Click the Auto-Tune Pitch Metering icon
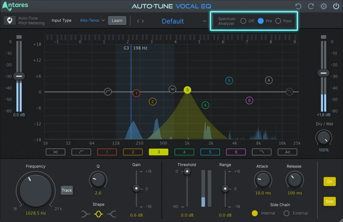The image size is (343, 222). click(x=10, y=20)
